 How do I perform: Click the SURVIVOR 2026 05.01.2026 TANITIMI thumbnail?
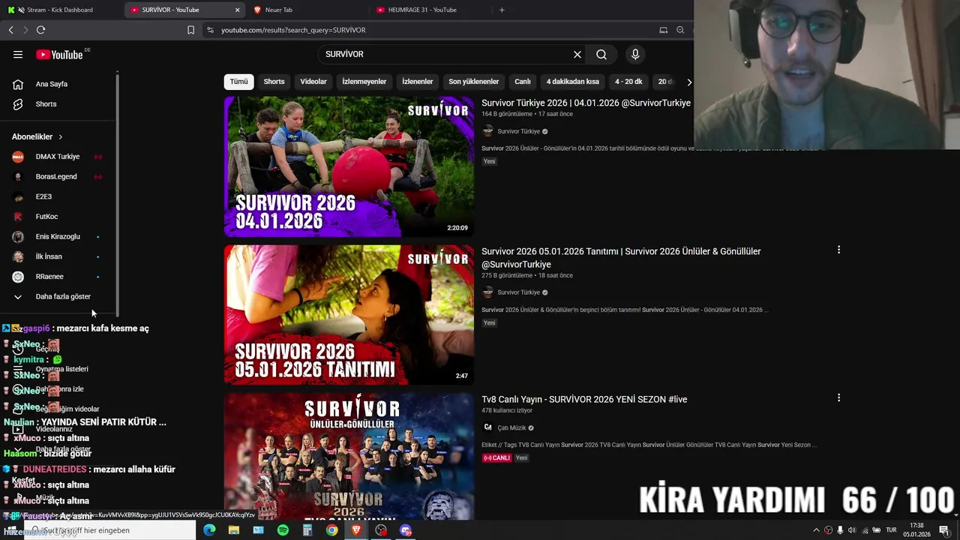click(349, 315)
